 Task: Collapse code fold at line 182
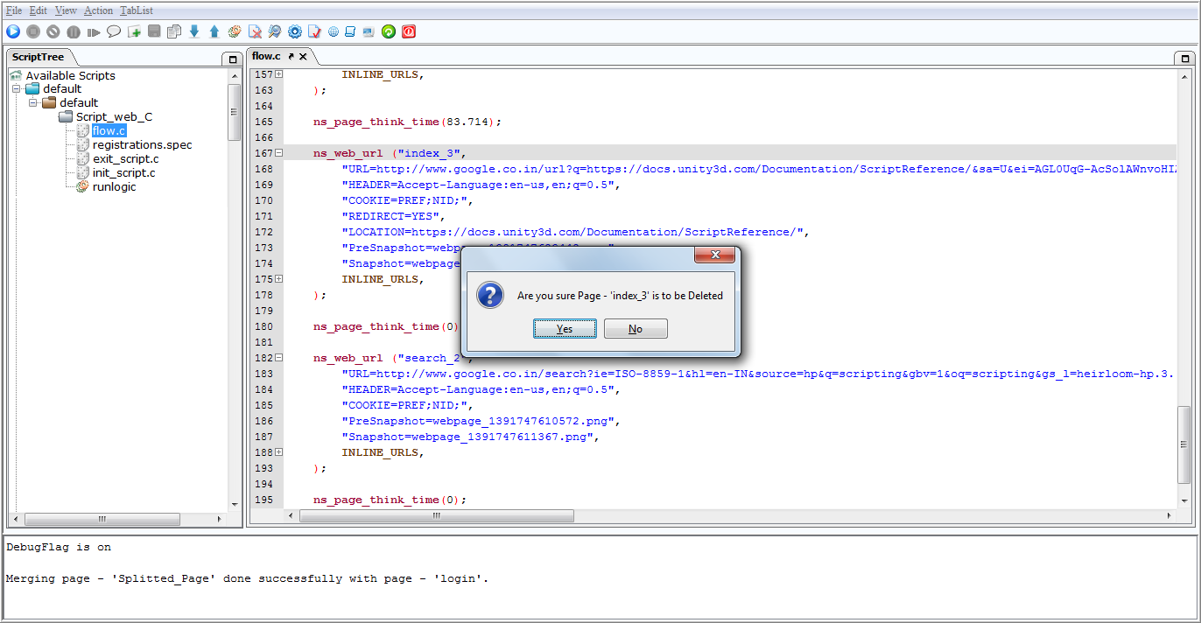278,358
